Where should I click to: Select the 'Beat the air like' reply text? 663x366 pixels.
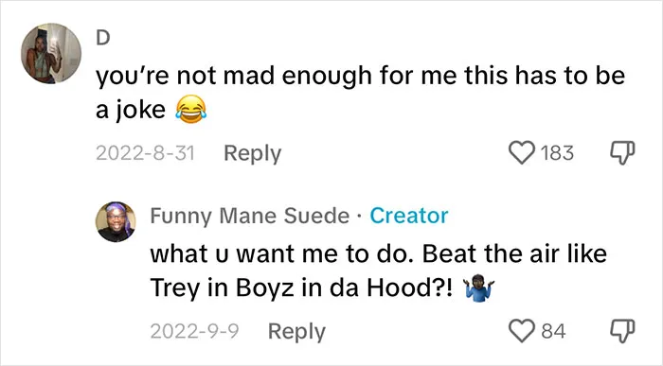tap(514, 253)
